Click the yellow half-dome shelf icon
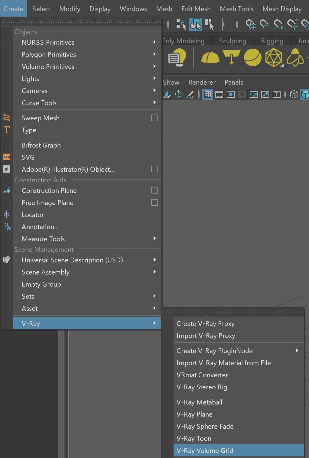Screen dimensions: 309x458 210,57
